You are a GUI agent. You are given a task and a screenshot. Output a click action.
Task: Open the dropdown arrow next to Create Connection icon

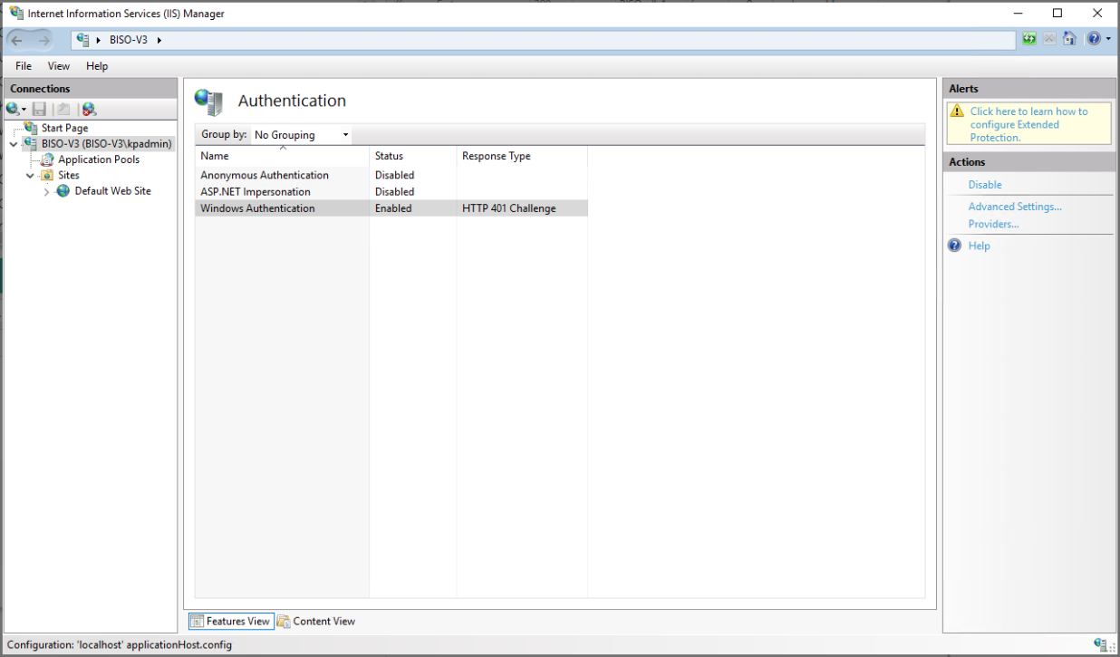pos(24,110)
